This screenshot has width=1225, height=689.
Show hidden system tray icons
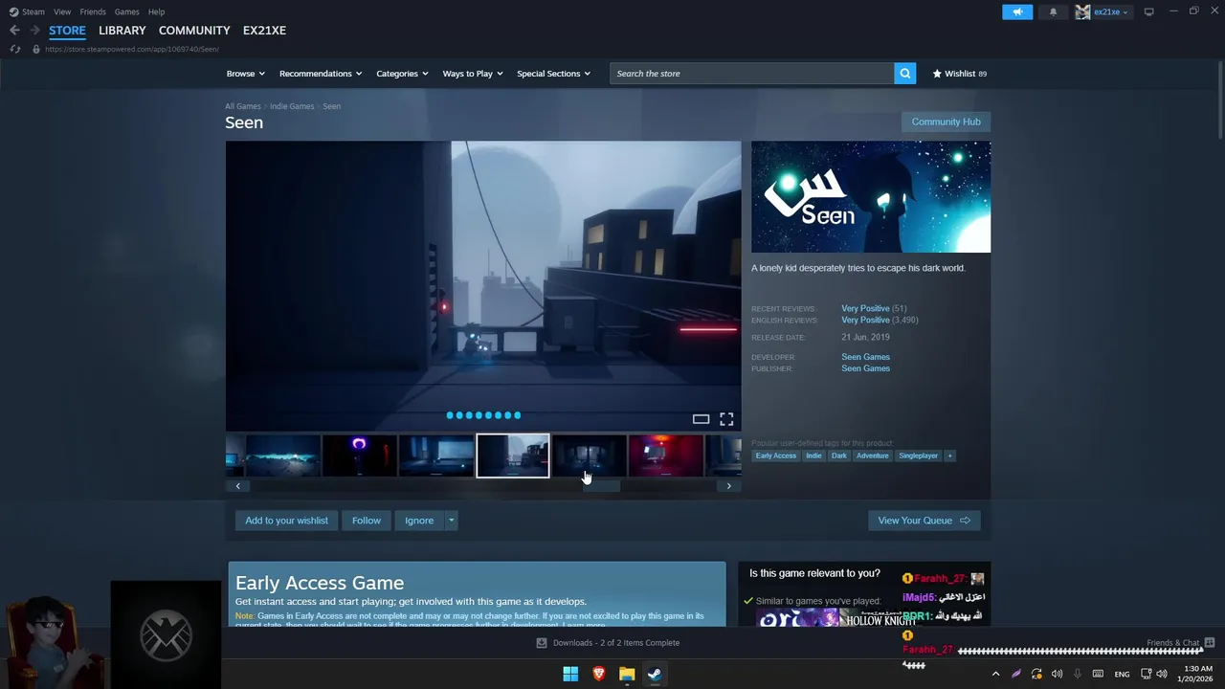click(995, 674)
